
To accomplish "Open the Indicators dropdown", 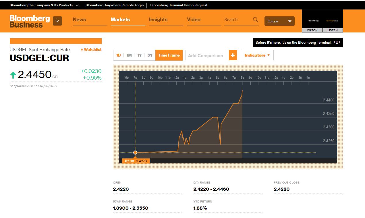I will (x=257, y=55).
